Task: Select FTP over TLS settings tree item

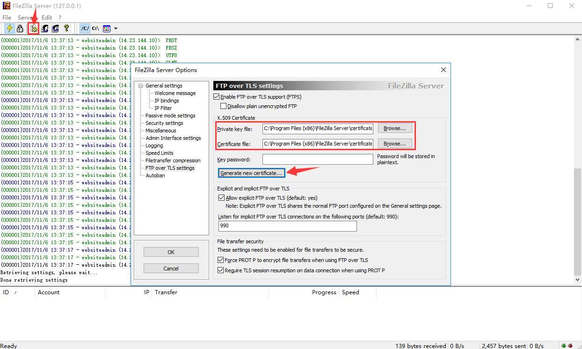Action: click(x=170, y=168)
